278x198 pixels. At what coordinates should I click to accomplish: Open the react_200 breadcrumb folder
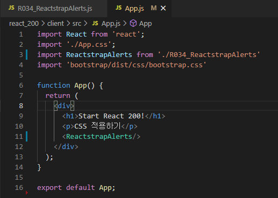tap(24, 24)
